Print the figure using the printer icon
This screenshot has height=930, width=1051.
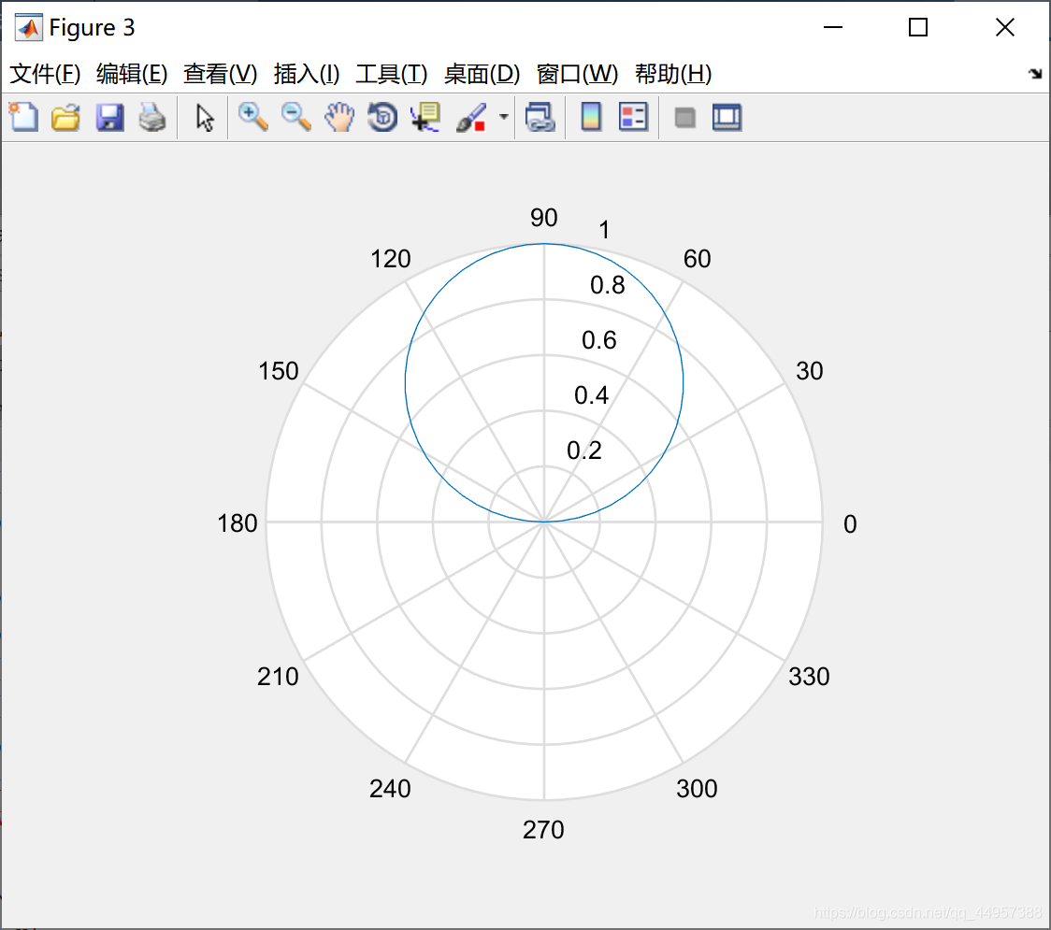(152, 118)
